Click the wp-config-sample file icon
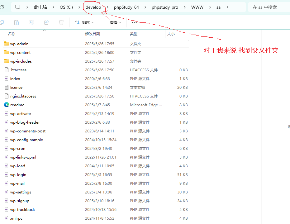 pos(7,140)
